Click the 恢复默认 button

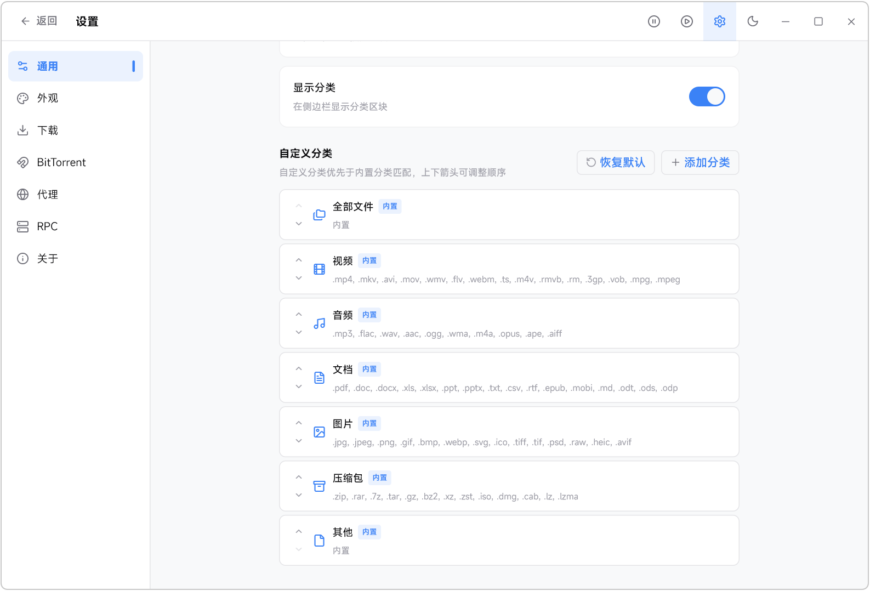616,162
